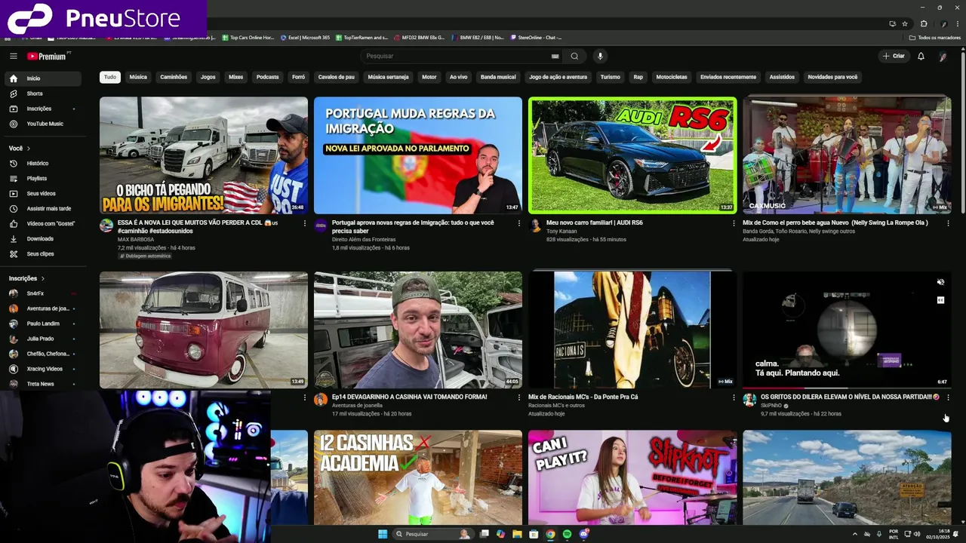Open the on-screen keyboard in search box
This screenshot has height=543, width=966.
click(555, 56)
